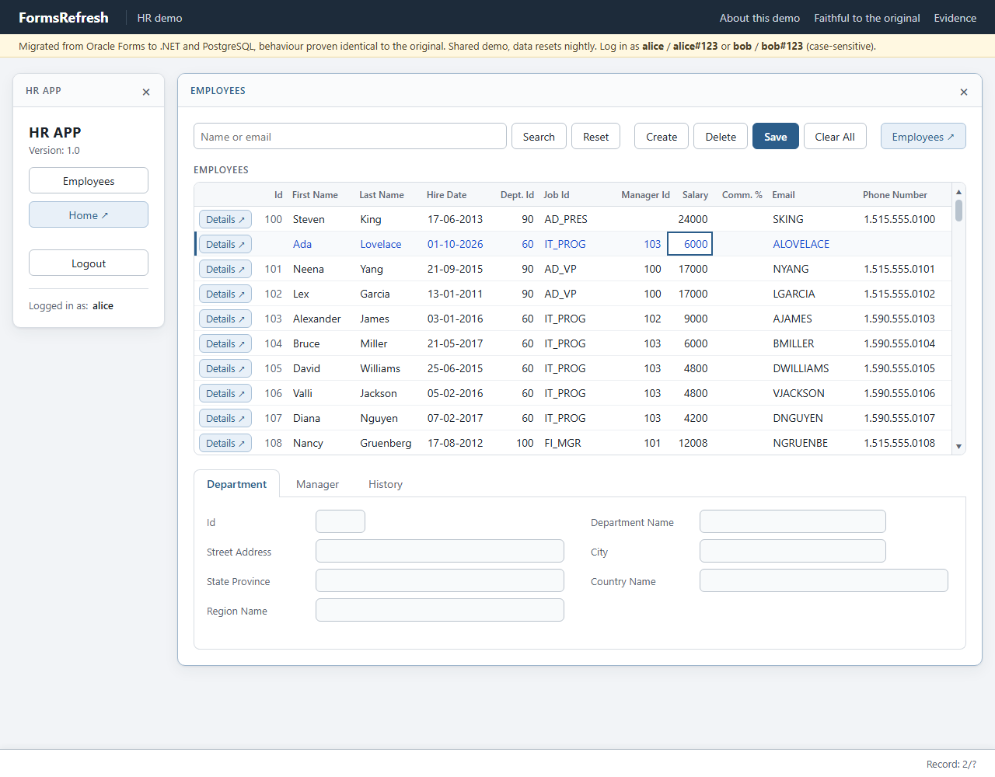Click the FormsRefresh logo
The image size is (995, 777).
pyautogui.click(x=64, y=18)
